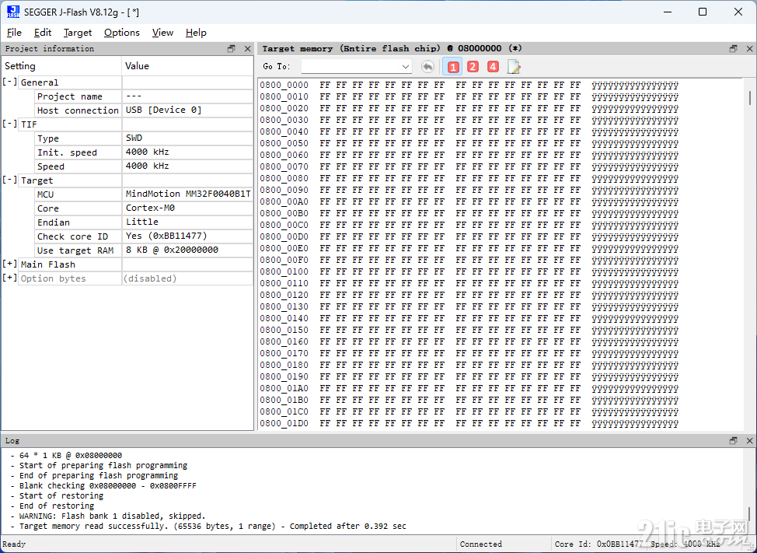Click memory address 0800_0100
757x553 pixels.
(x=284, y=271)
